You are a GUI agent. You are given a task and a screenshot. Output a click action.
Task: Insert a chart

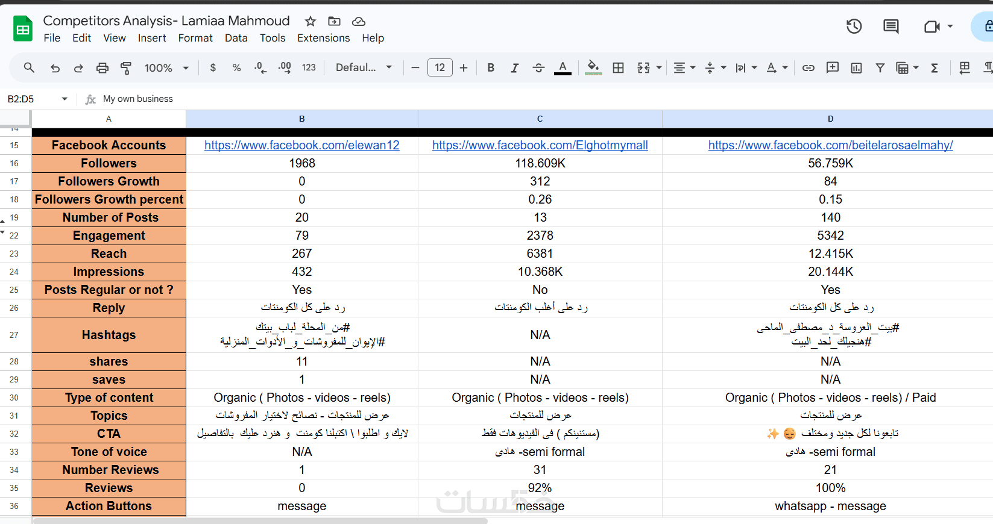coord(856,68)
